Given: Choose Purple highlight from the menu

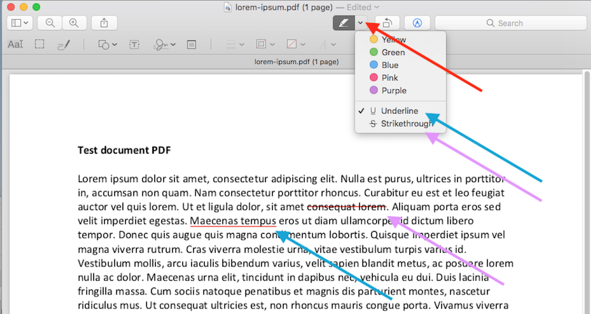Looking at the screenshot, I should (401, 91).
